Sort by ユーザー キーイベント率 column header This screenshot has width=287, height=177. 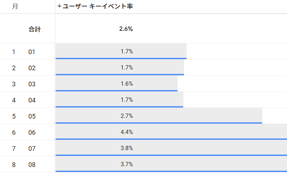click(98, 6)
